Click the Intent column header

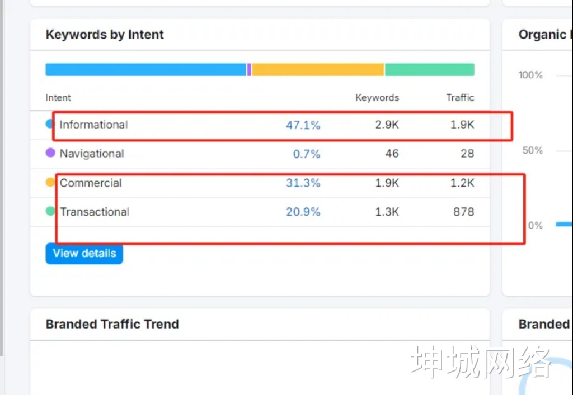pos(58,98)
